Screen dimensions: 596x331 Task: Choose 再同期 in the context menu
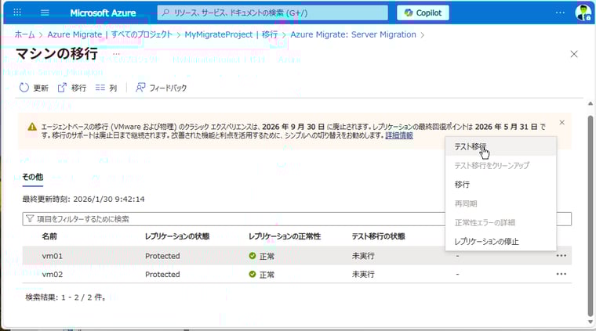tap(501, 203)
